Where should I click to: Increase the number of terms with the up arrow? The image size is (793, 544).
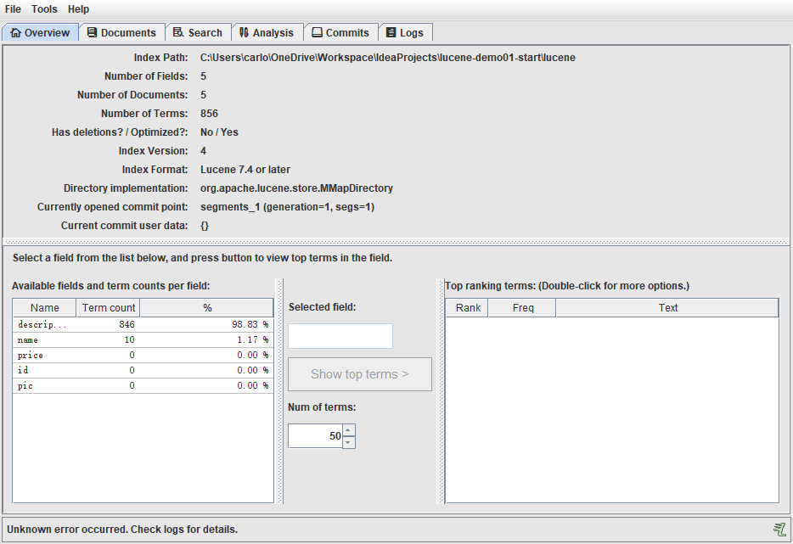[348, 430]
